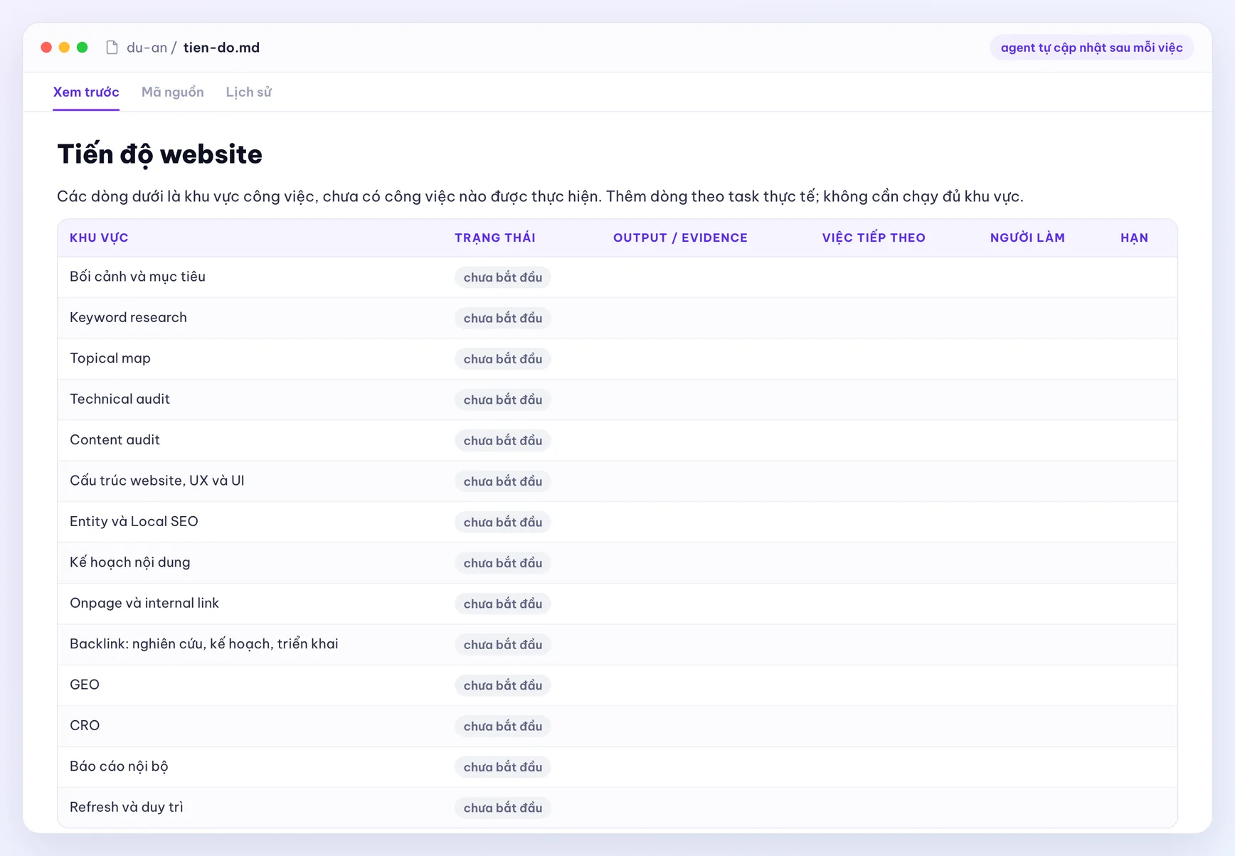Screen dimensions: 1235x856
Task: Open the Lịch sử tab
Action: coord(249,92)
